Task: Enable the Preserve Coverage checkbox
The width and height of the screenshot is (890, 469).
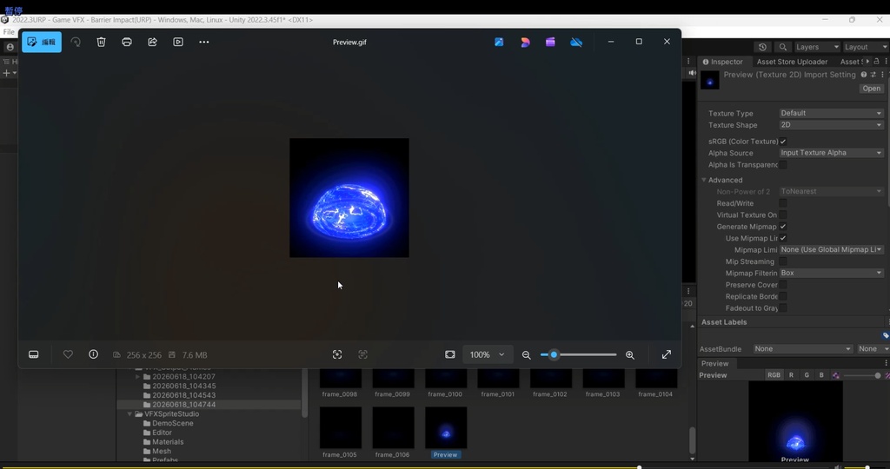Action: 783,285
